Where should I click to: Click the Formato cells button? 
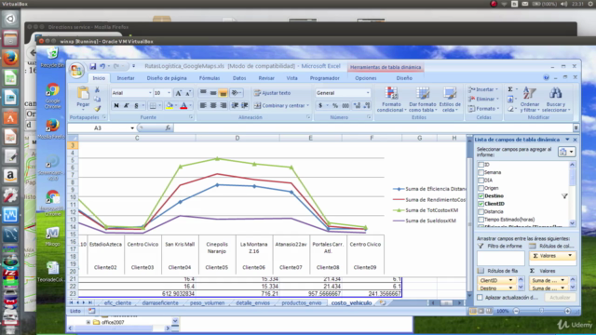[x=483, y=109]
